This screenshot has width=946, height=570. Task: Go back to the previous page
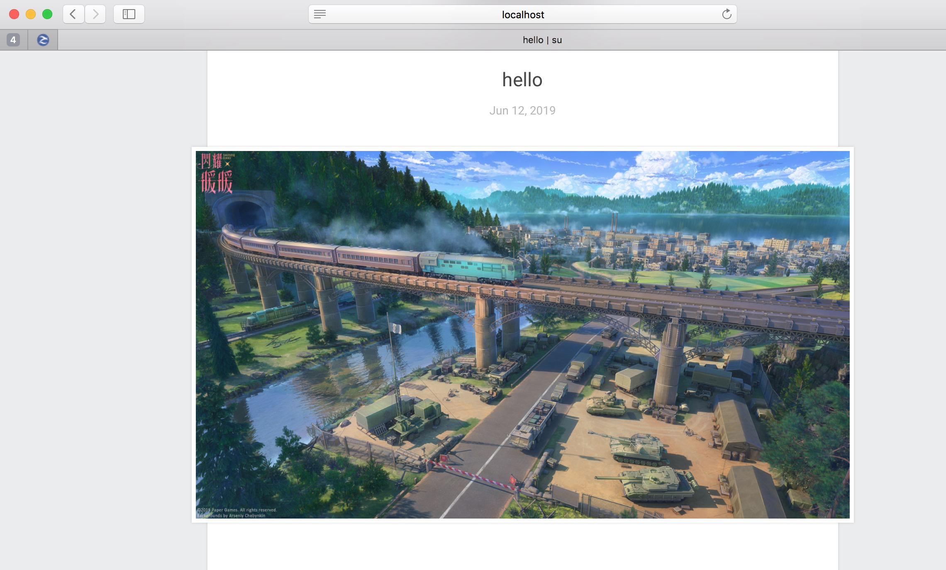pos(73,14)
